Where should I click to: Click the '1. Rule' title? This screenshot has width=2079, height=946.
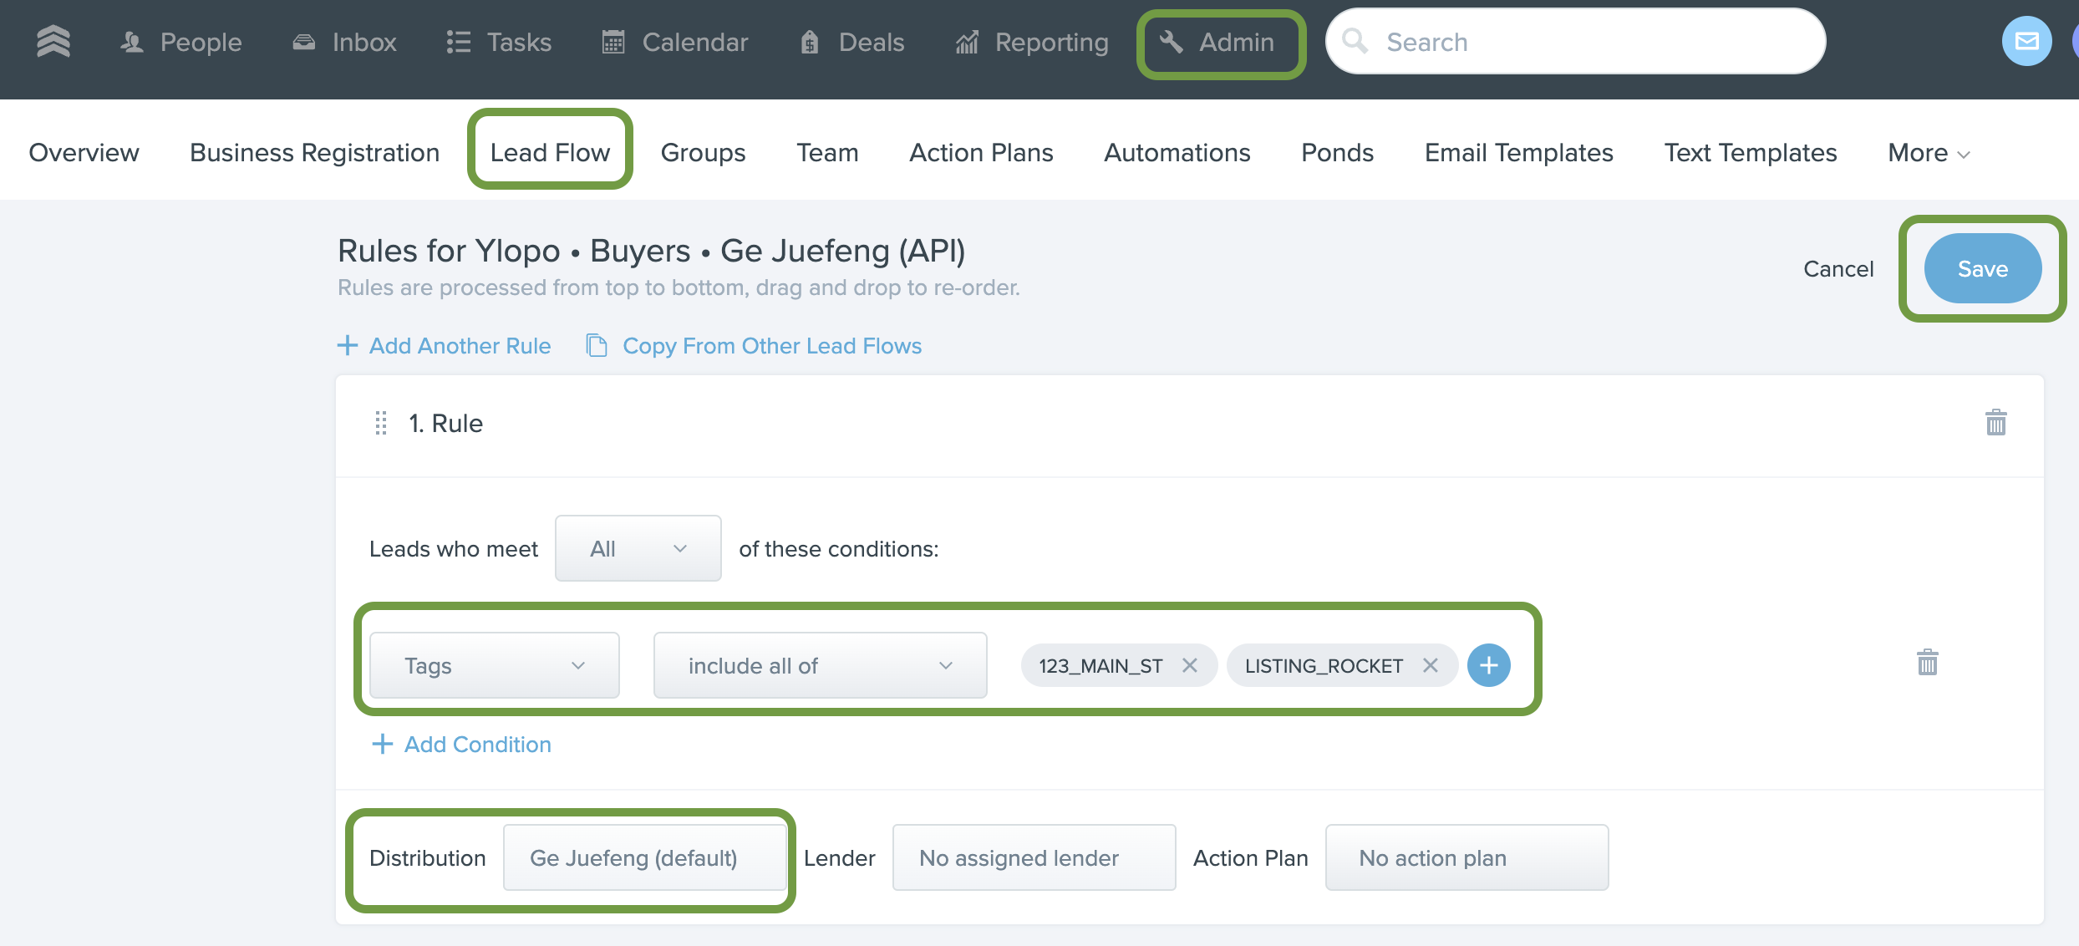tap(445, 424)
